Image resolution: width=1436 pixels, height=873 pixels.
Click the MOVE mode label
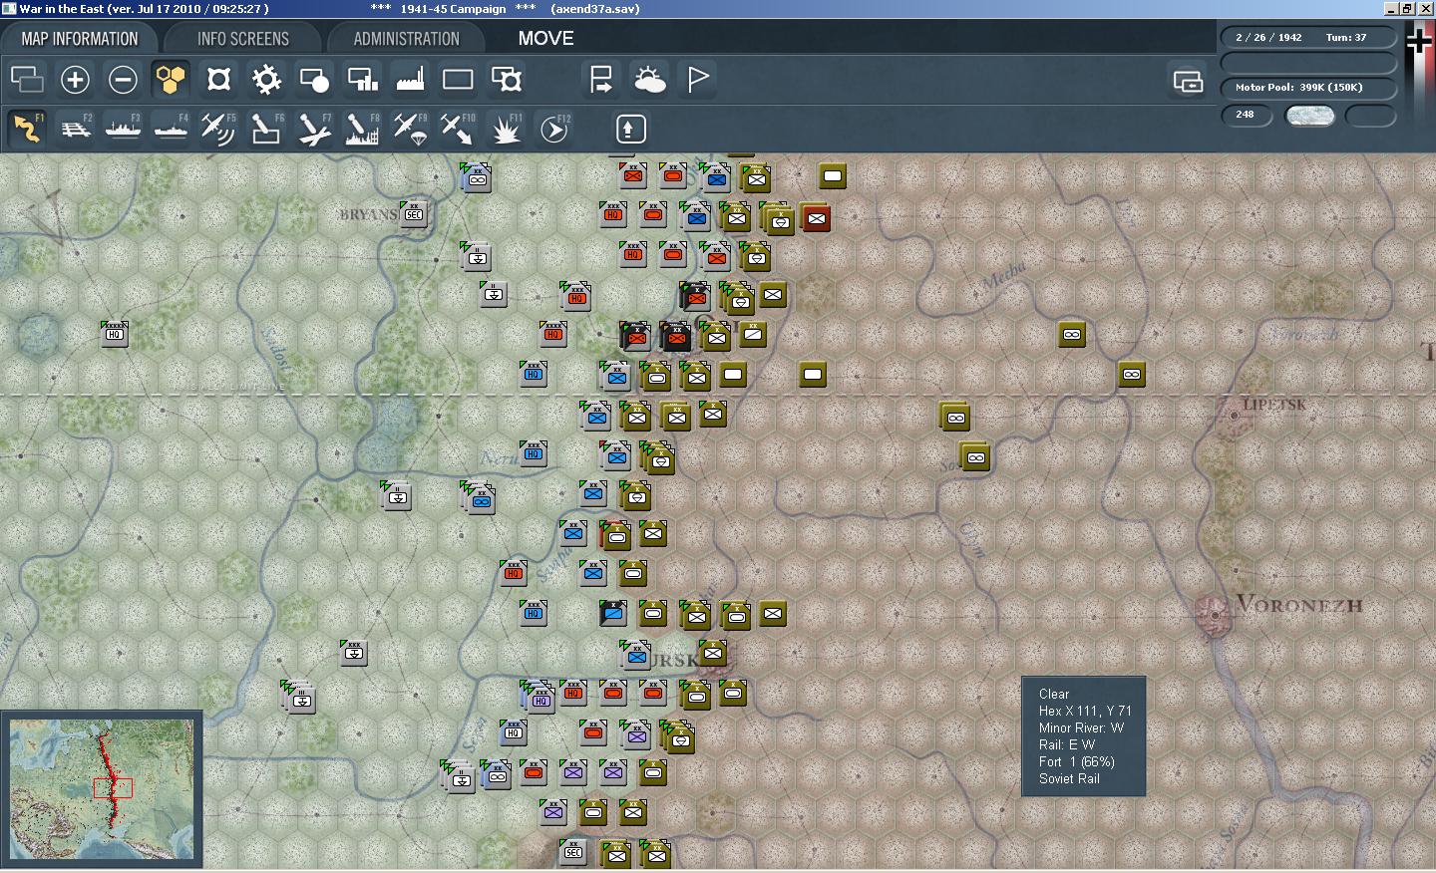tap(545, 39)
